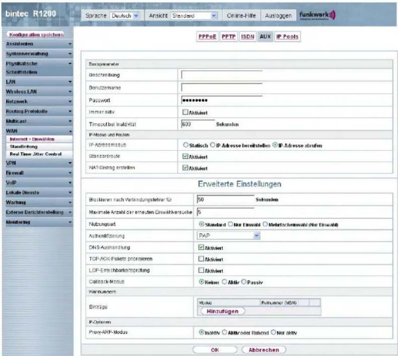This screenshot has width=398, height=356.
Task: Click the Beschreibung input field
Action: tap(222, 75)
